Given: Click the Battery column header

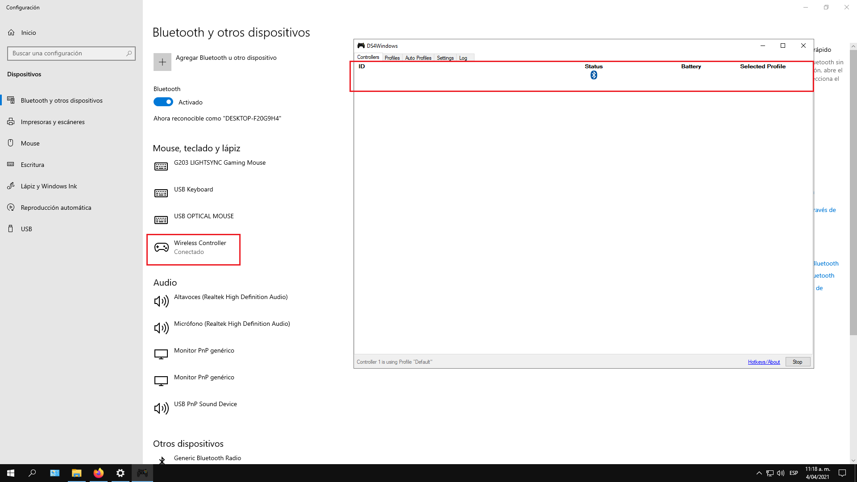Looking at the screenshot, I should (691, 66).
